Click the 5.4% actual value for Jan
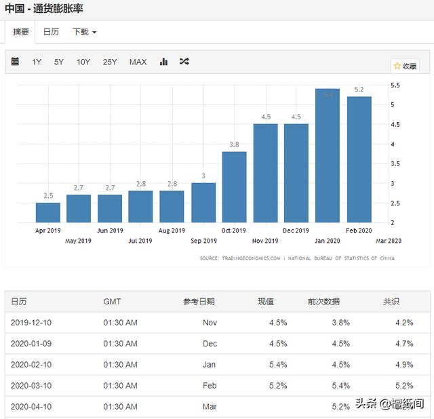 click(278, 365)
